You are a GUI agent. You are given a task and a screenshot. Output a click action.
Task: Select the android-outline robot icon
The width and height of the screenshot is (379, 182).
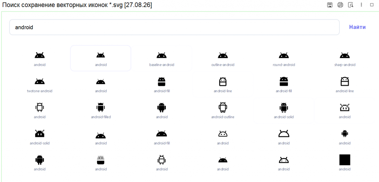[x=222, y=108]
